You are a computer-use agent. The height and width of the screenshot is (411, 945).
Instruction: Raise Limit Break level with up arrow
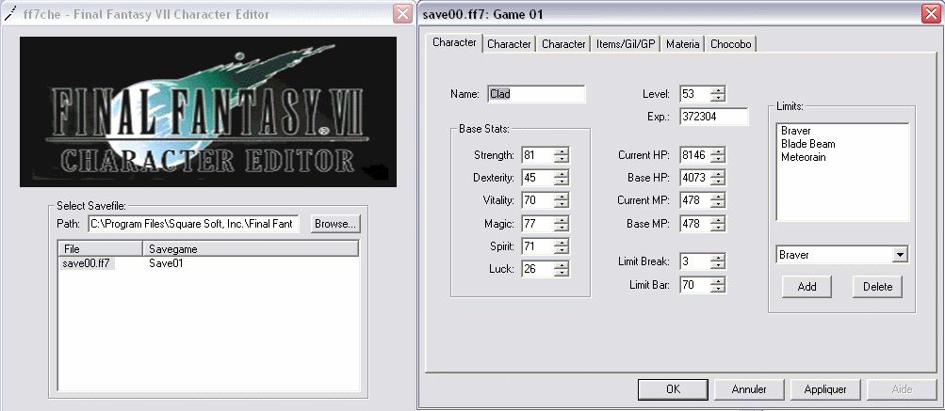(x=717, y=258)
